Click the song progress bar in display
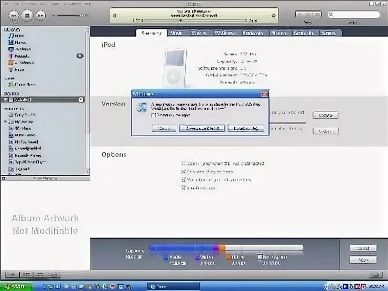 [x=194, y=20]
